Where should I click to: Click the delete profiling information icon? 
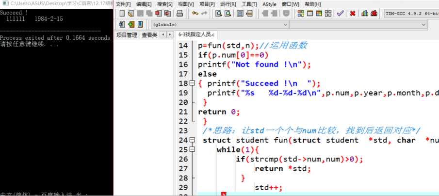coord(374,14)
